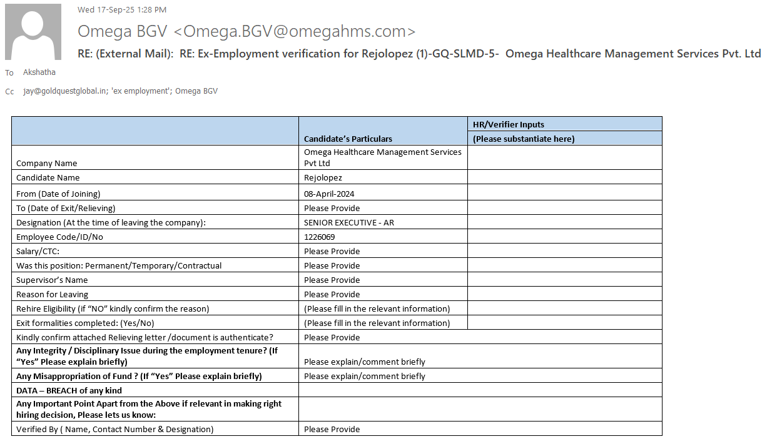Click the HR/Verifier Inputs column header
This screenshot has width=777, height=444.
click(x=509, y=124)
